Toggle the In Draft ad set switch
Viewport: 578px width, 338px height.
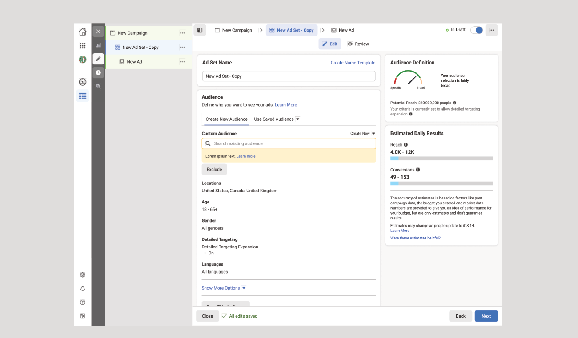[477, 30]
